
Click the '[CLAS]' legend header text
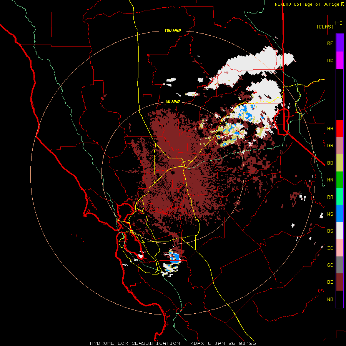tap(325, 27)
